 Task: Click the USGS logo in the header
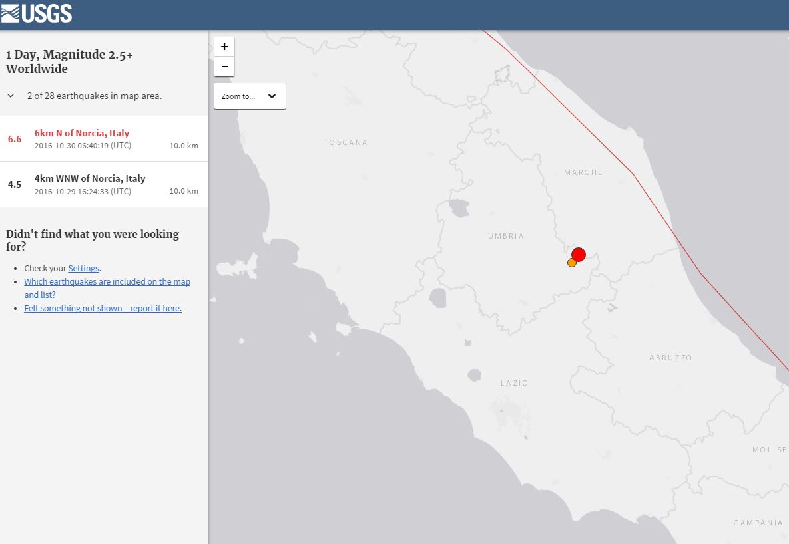(x=37, y=13)
